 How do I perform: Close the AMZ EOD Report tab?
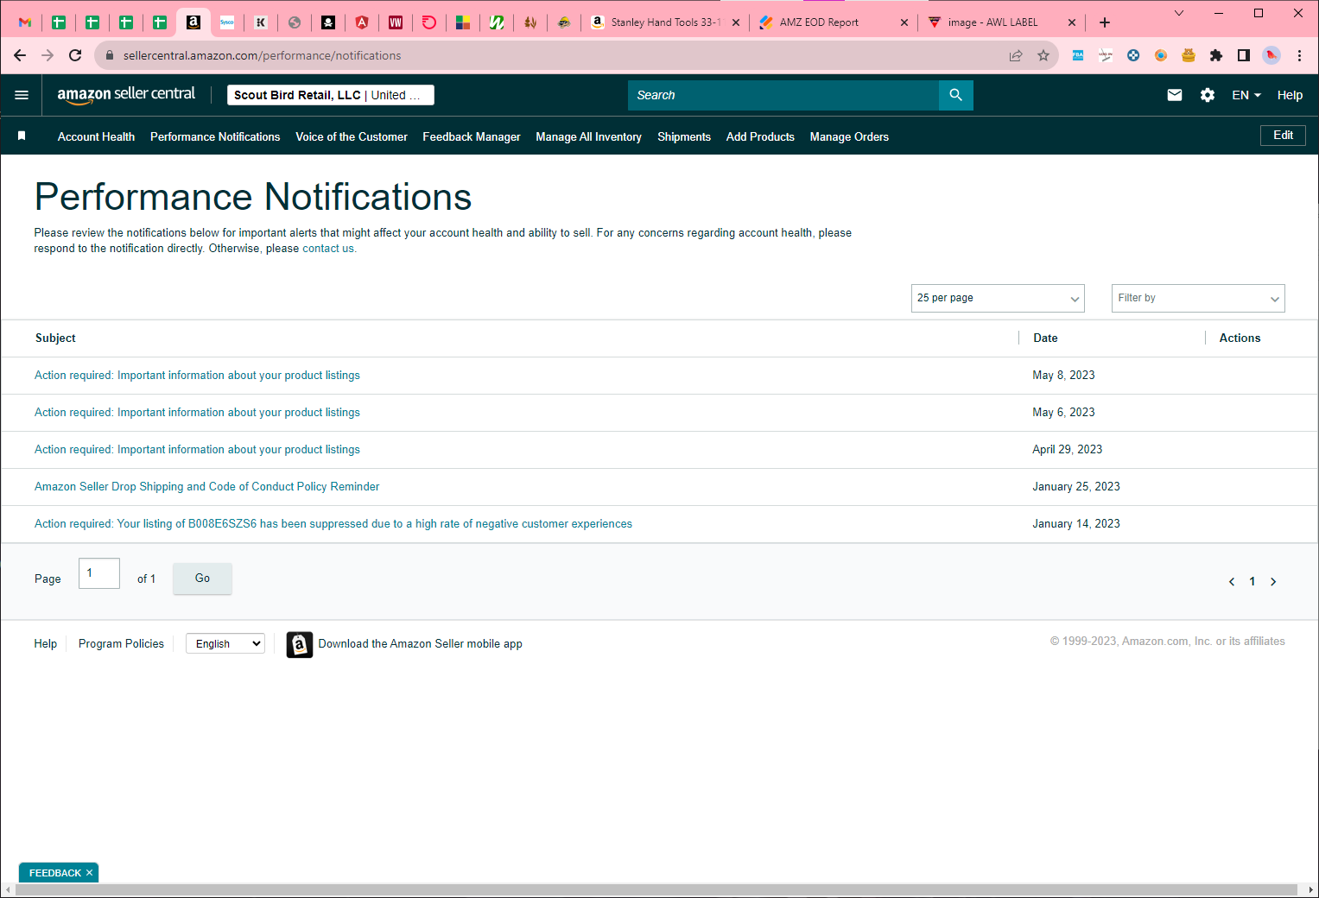pyautogui.click(x=904, y=22)
